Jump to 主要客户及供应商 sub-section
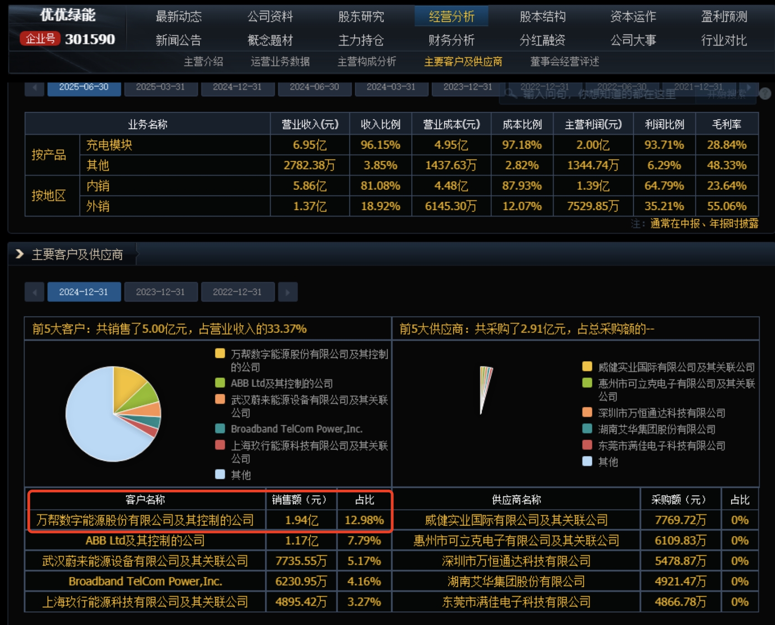775x625 pixels. [463, 62]
